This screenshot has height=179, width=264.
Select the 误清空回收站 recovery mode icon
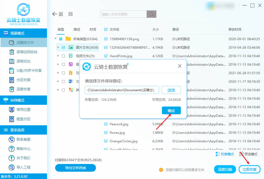click(12, 52)
